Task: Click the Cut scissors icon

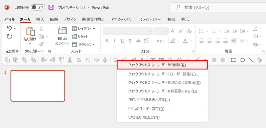Action: pos(41,29)
